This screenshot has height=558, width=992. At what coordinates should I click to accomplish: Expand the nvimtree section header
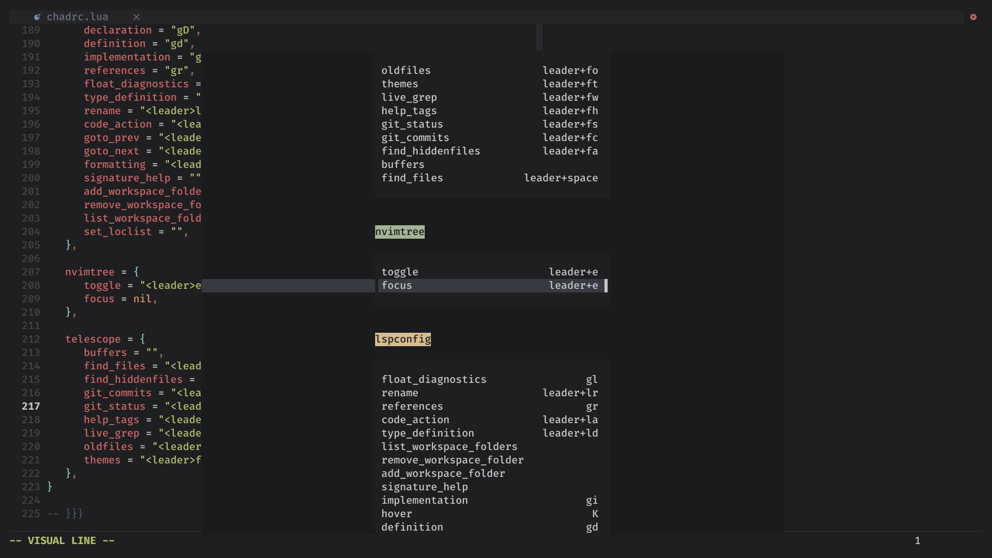(x=399, y=231)
